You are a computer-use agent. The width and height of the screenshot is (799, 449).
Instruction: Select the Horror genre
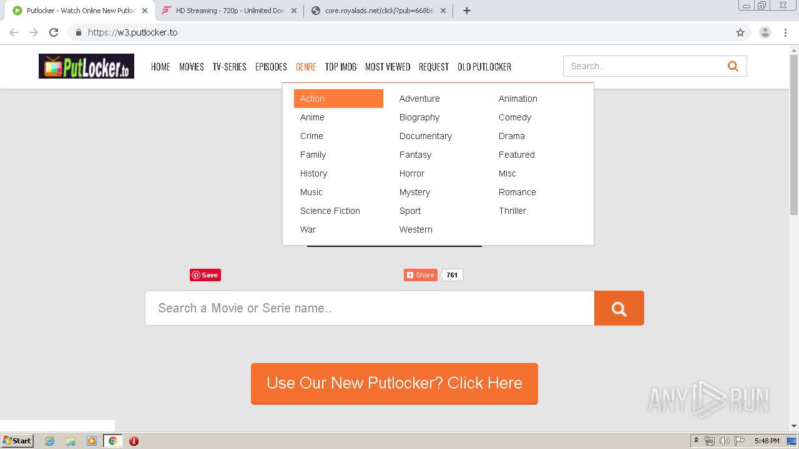pyautogui.click(x=412, y=173)
